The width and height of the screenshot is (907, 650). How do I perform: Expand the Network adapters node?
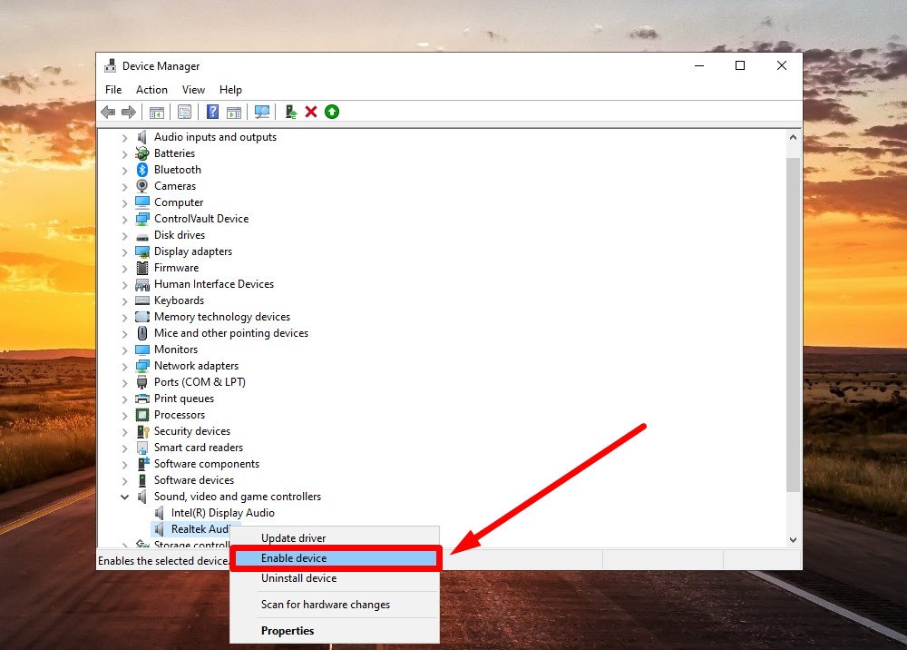124,367
